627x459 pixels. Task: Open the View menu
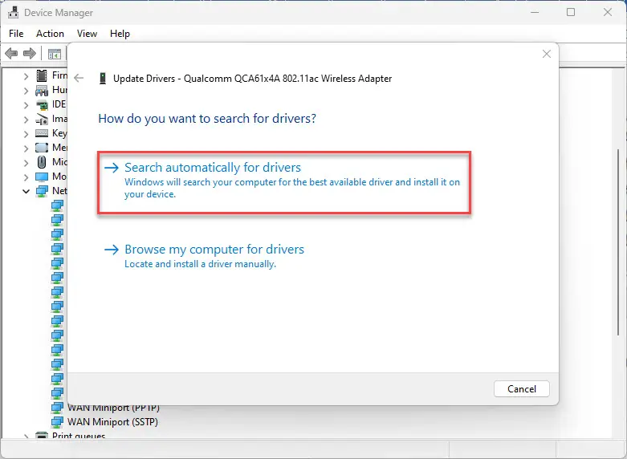(87, 34)
